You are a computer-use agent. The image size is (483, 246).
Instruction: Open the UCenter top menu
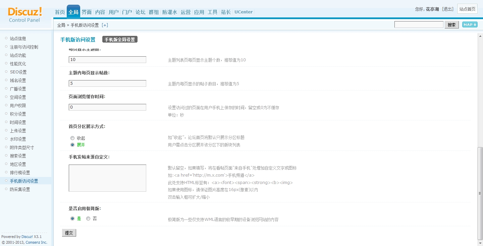[244, 12]
